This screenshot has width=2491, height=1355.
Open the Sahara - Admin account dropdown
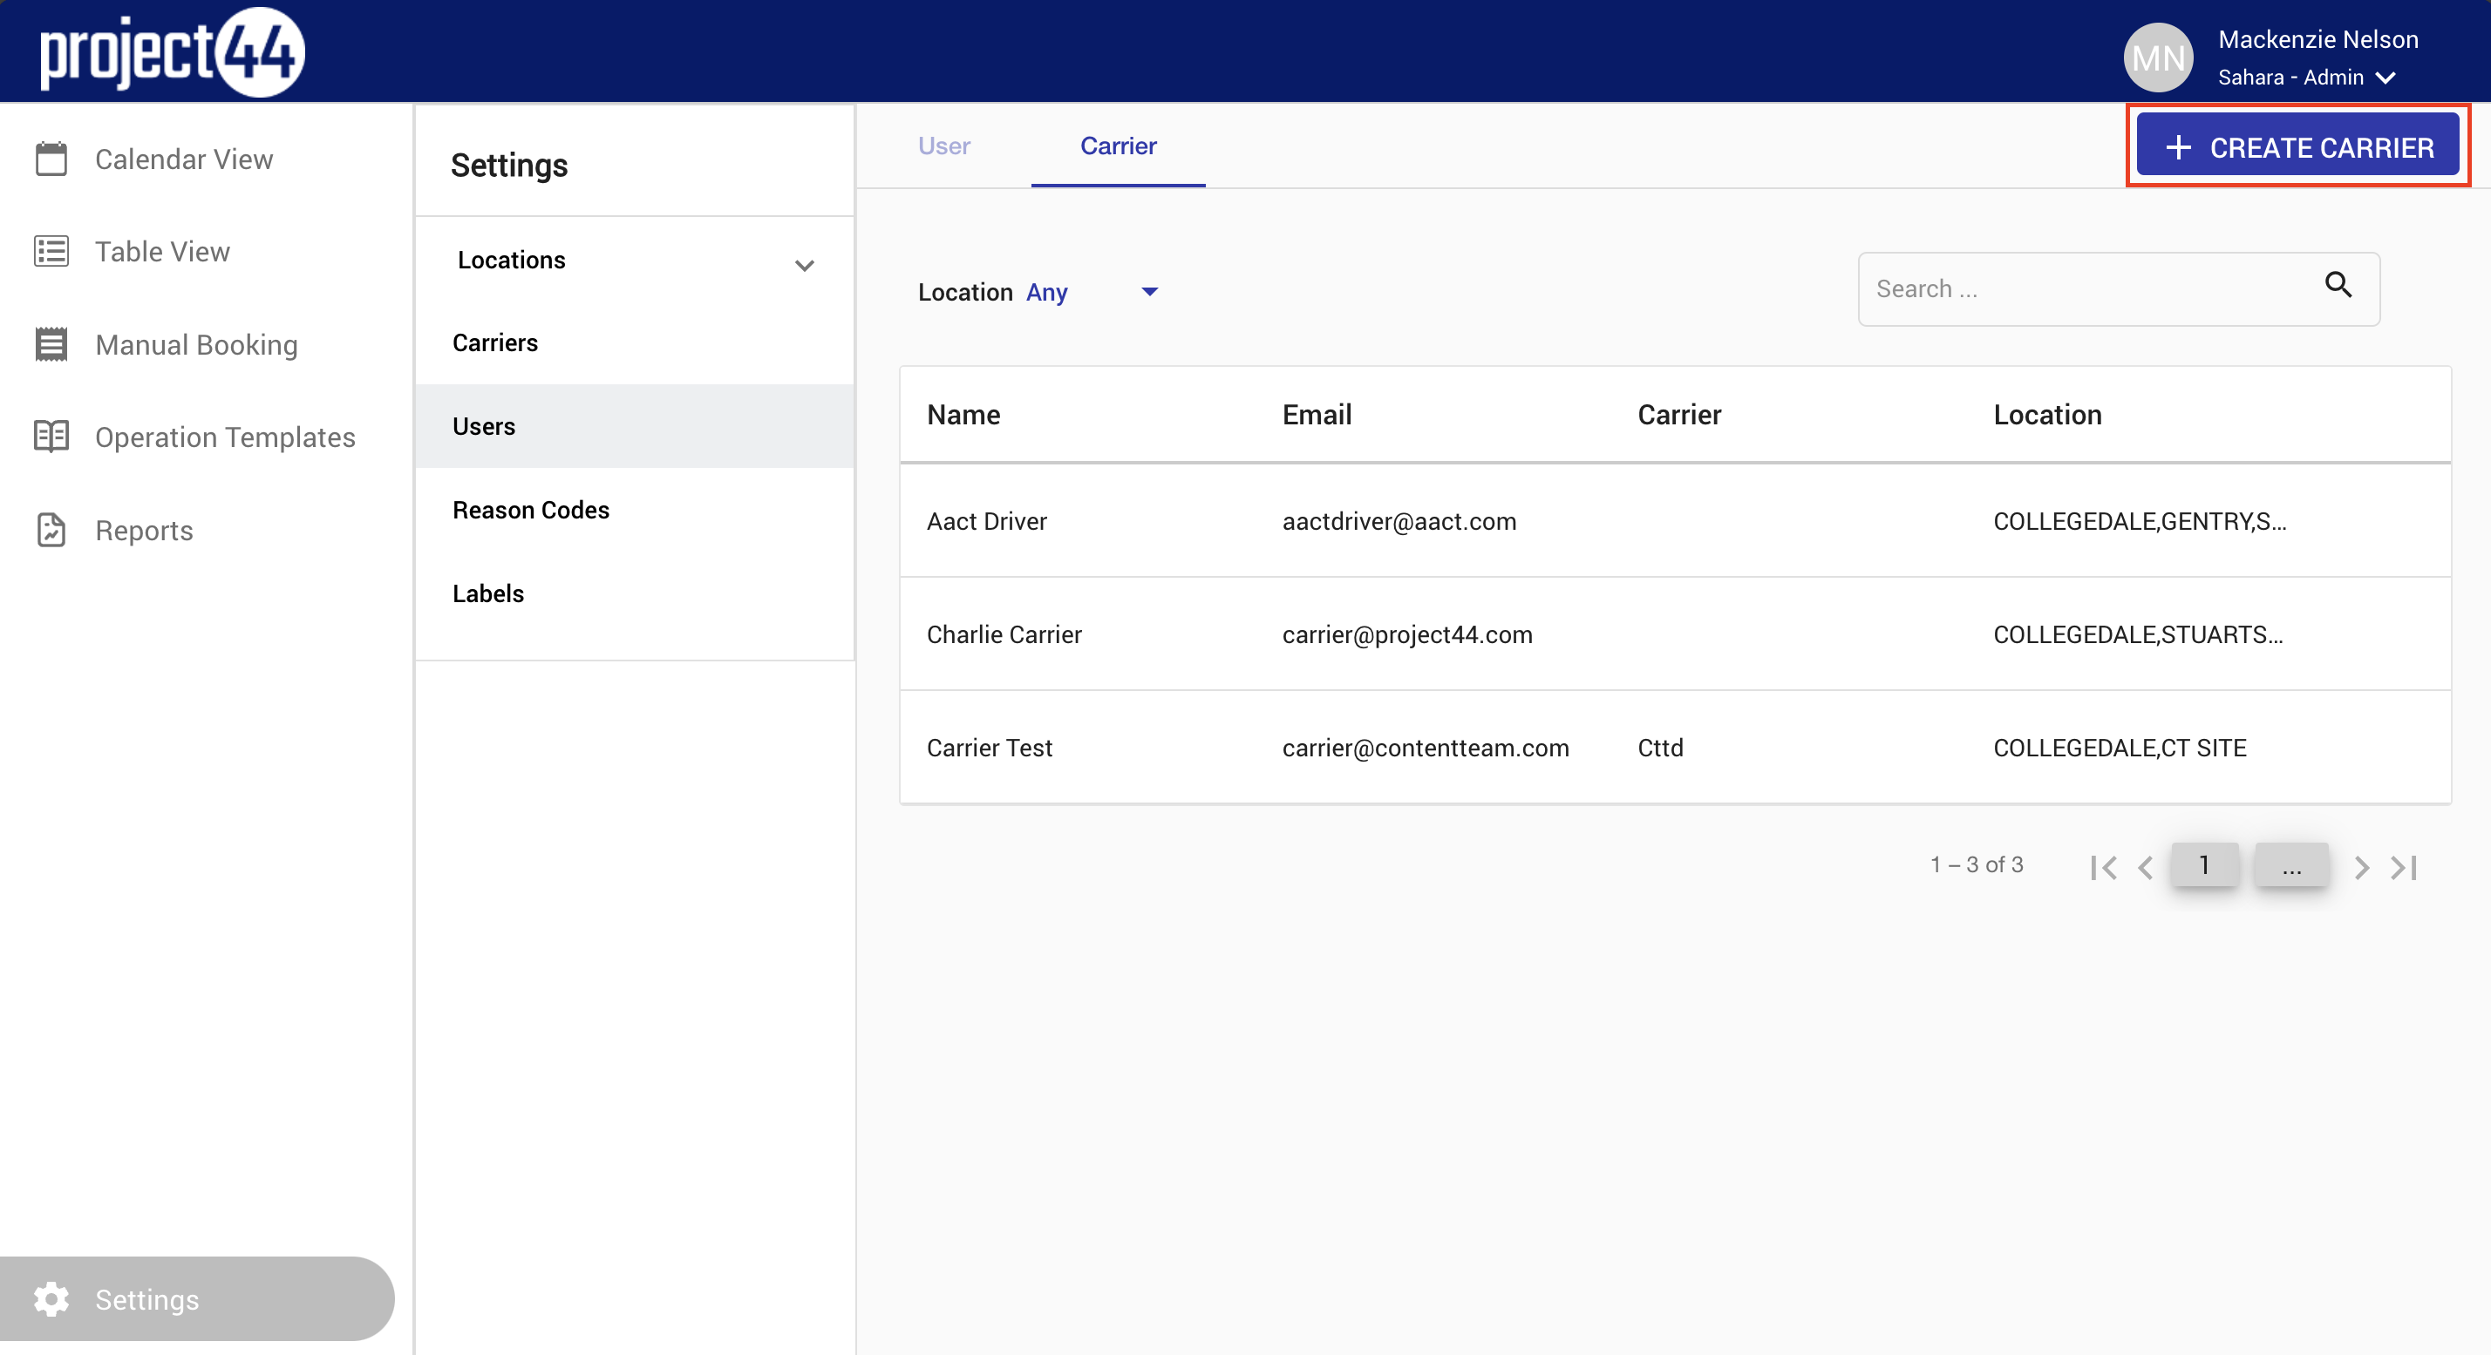pyautogui.click(x=2306, y=78)
